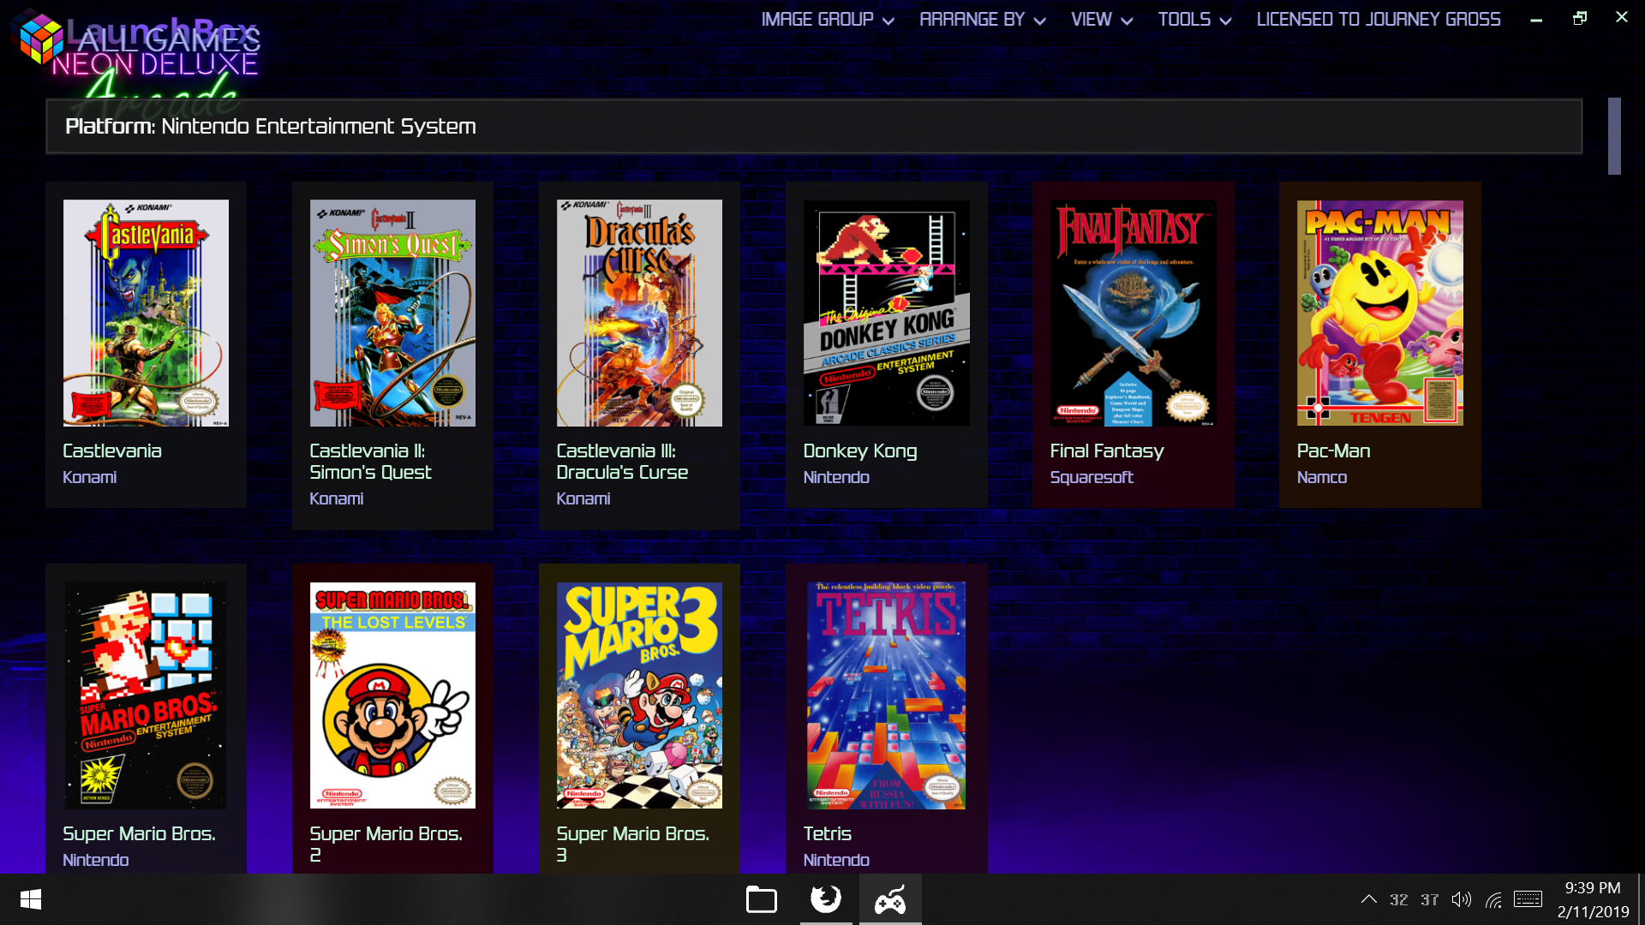Open File Explorer from taskbar
This screenshot has width=1645, height=925.
pos(761,899)
